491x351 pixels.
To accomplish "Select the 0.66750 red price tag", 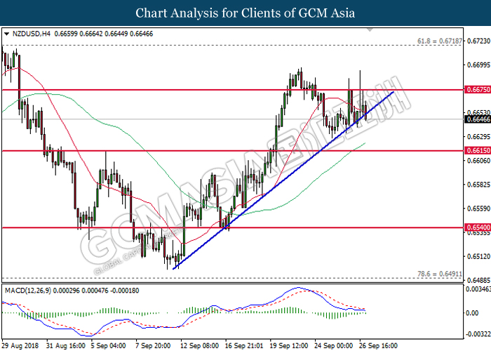I will tap(476, 90).
